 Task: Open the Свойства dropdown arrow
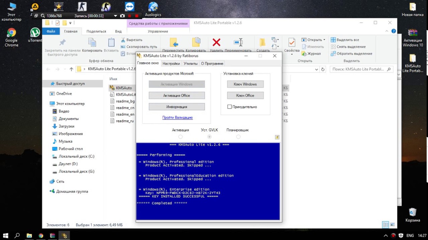pos(292,54)
